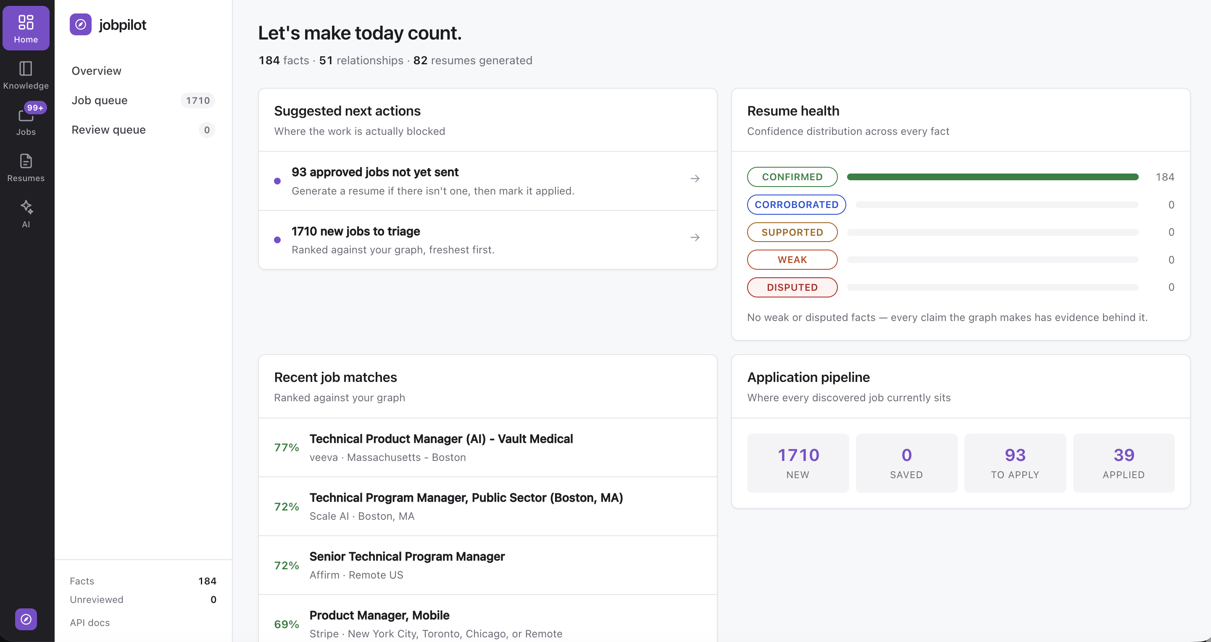This screenshot has width=1211, height=642.
Task: Click the empty CORROBORATED progress bar
Action: coord(997,205)
